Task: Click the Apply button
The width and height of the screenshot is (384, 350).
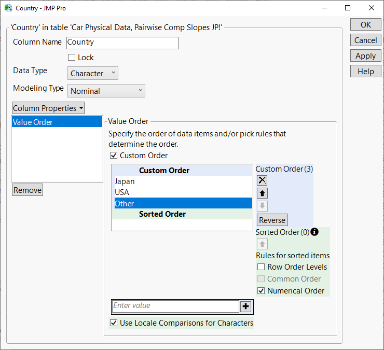Action: tap(365, 56)
